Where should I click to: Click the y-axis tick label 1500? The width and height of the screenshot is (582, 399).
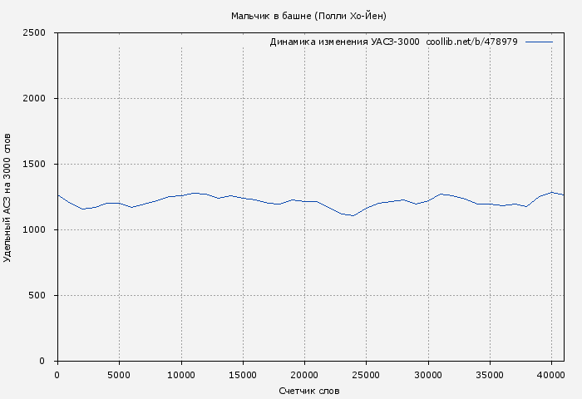click(x=33, y=165)
